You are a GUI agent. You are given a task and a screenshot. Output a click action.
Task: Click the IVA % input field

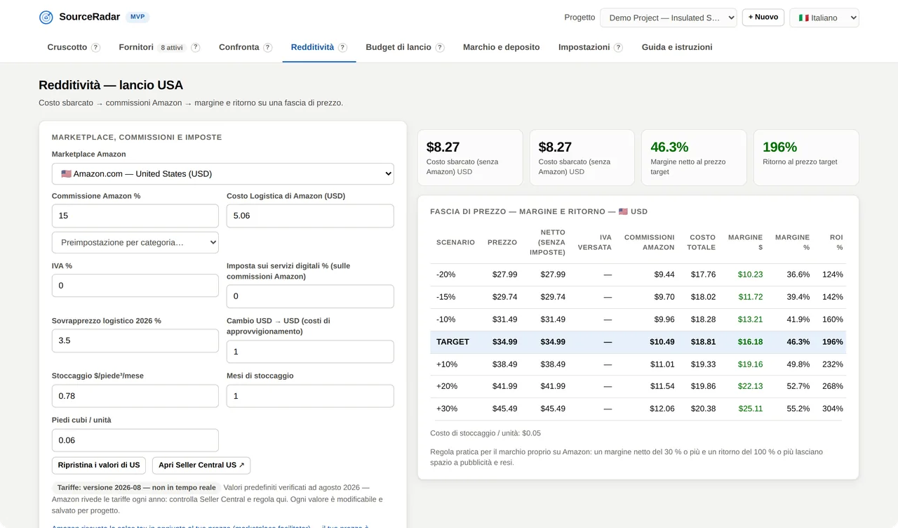pos(135,286)
